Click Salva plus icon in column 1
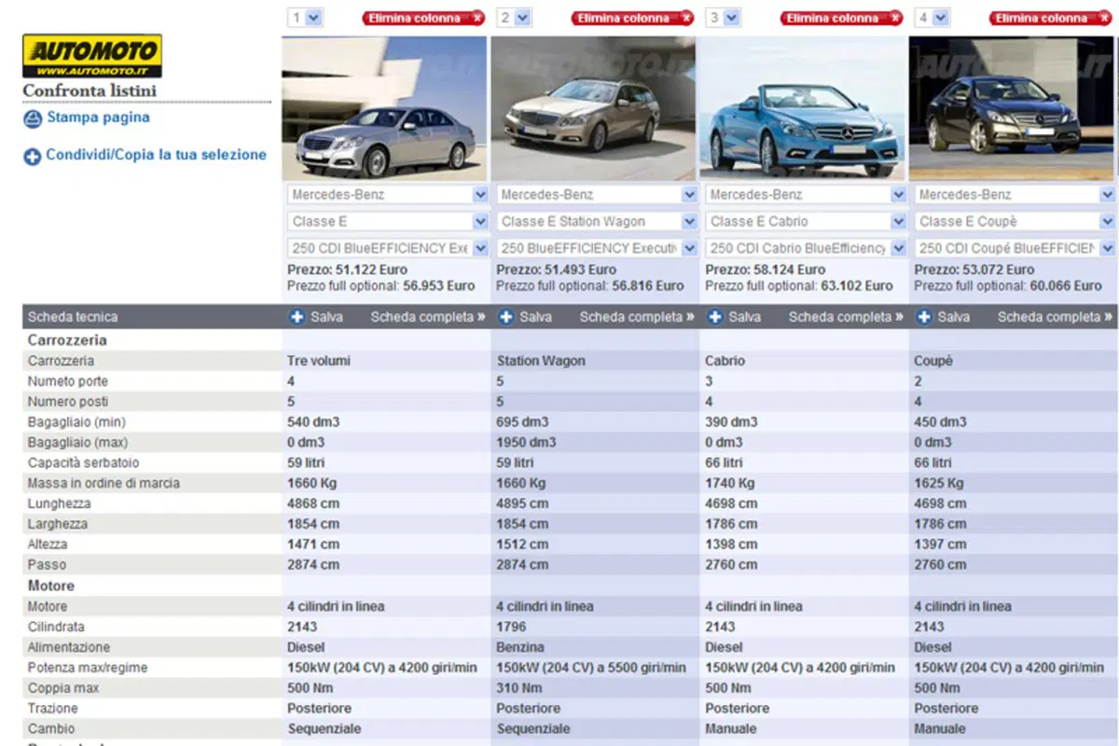Image resolution: width=1119 pixels, height=746 pixels. pos(297,317)
